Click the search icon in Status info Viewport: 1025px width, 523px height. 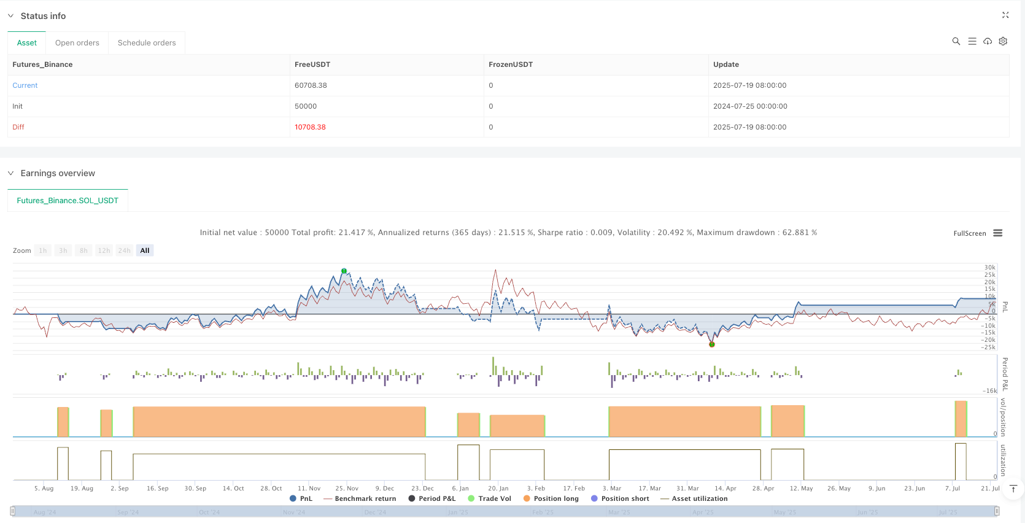(x=956, y=41)
